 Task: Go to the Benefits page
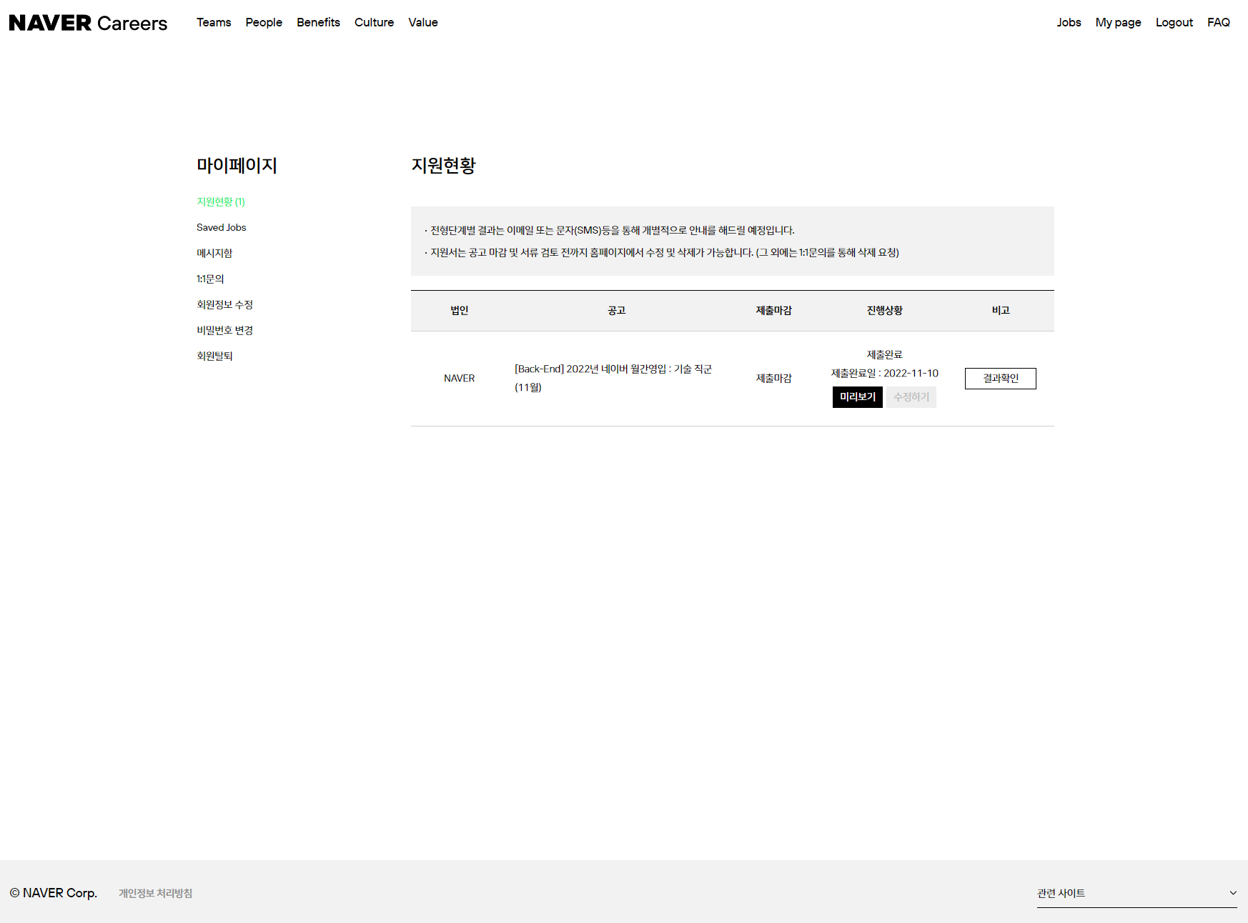click(x=318, y=22)
